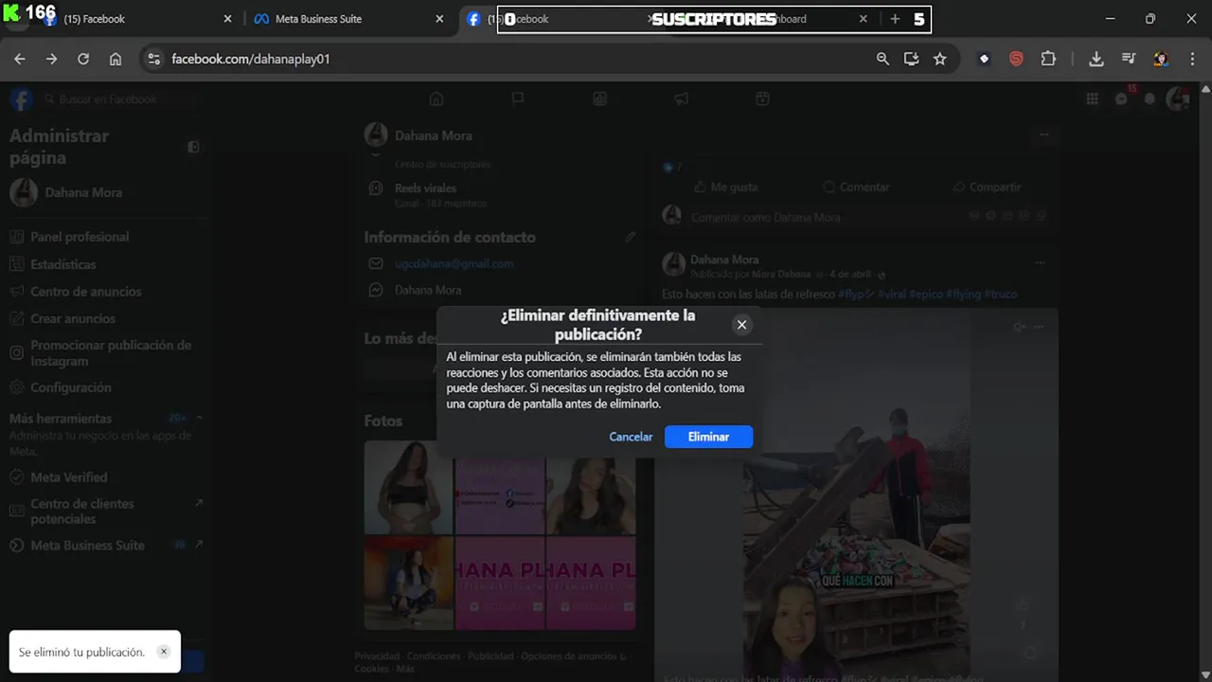Open the Facebook notifications bell

click(x=1150, y=99)
